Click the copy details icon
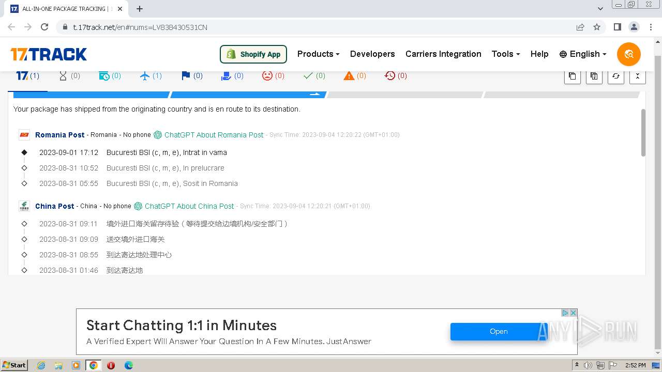 click(x=594, y=76)
